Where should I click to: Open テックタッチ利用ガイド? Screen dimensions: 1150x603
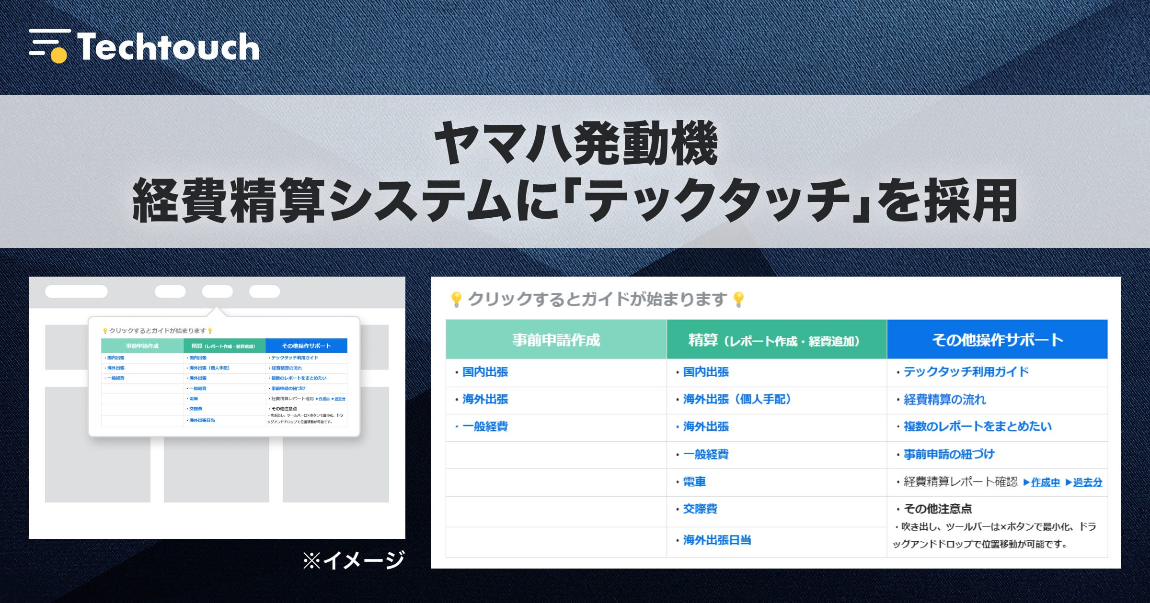tap(966, 372)
